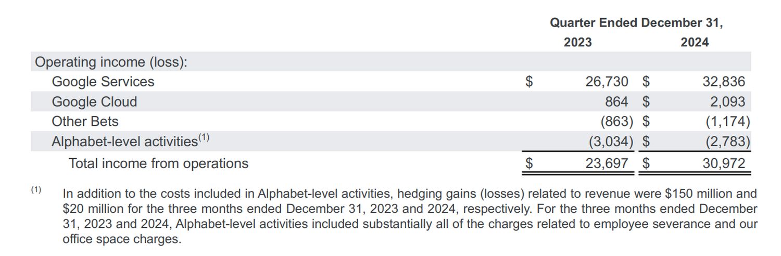Screen dimensions: 781x256
Task: Select Google Services 2023 value 26,730
Action: [x=607, y=82]
